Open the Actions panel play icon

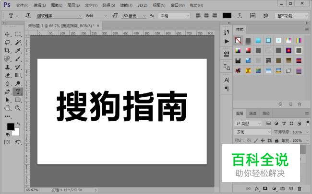coord(227,41)
